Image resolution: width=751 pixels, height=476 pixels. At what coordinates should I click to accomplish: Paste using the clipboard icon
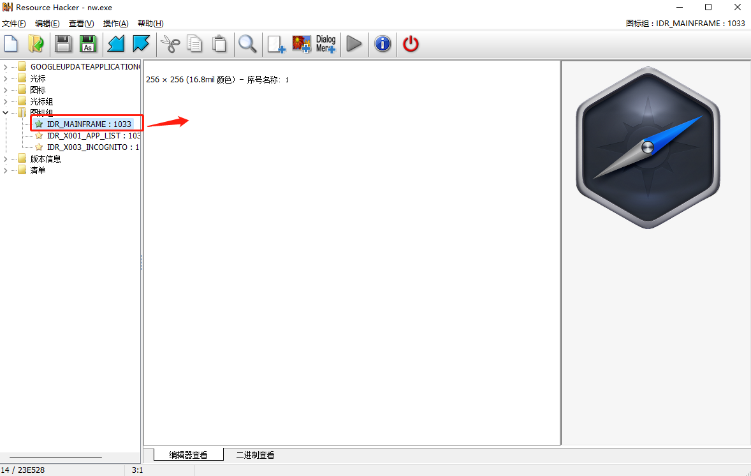(x=219, y=43)
